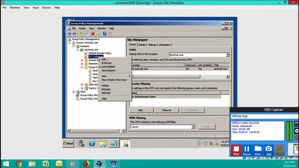Screen dimensions: 299x168
Task: Open the View folder in WM Capture
Action: [258, 150]
